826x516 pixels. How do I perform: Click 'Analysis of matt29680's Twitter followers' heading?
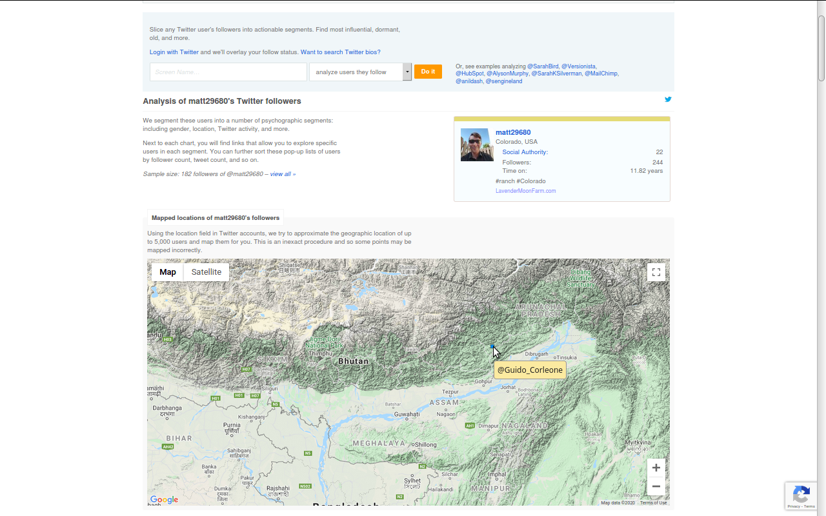coord(222,101)
